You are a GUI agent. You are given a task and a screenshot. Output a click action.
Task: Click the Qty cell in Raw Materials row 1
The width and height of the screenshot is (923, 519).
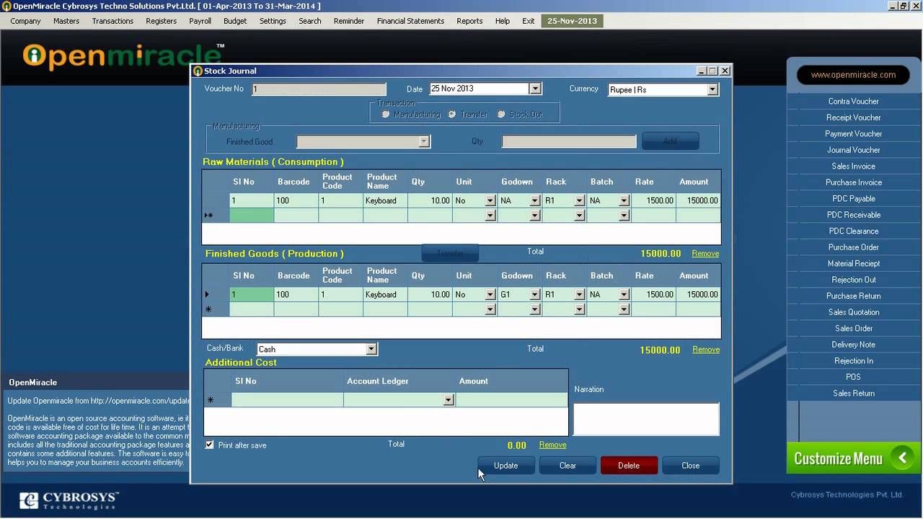click(430, 200)
